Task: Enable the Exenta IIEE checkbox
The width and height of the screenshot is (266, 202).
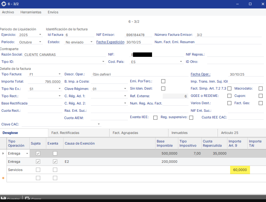Action: [155, 118]
